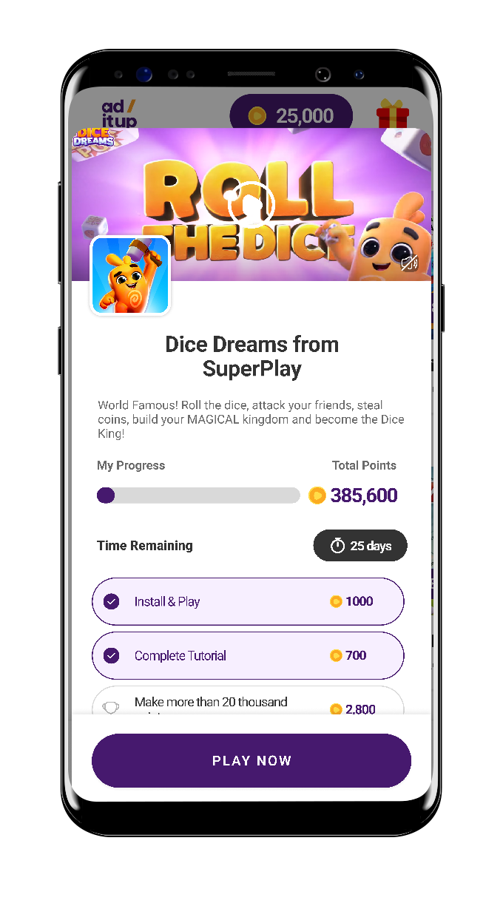Unmute the video with speaker icon
This screenshot has width=503, height=903.
pyautogui.click(x=408, y=263)
